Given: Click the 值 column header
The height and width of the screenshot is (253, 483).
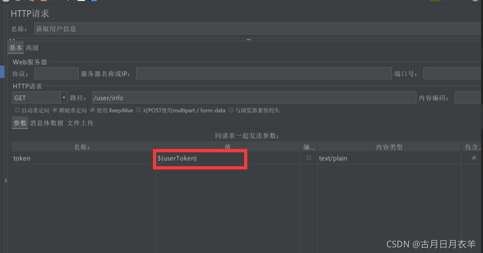Looking at the screenshot, I should 228,147.
